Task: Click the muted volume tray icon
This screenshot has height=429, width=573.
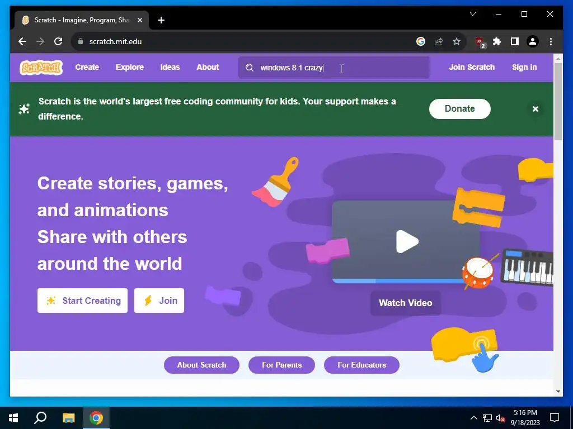Action: point(500,418)
